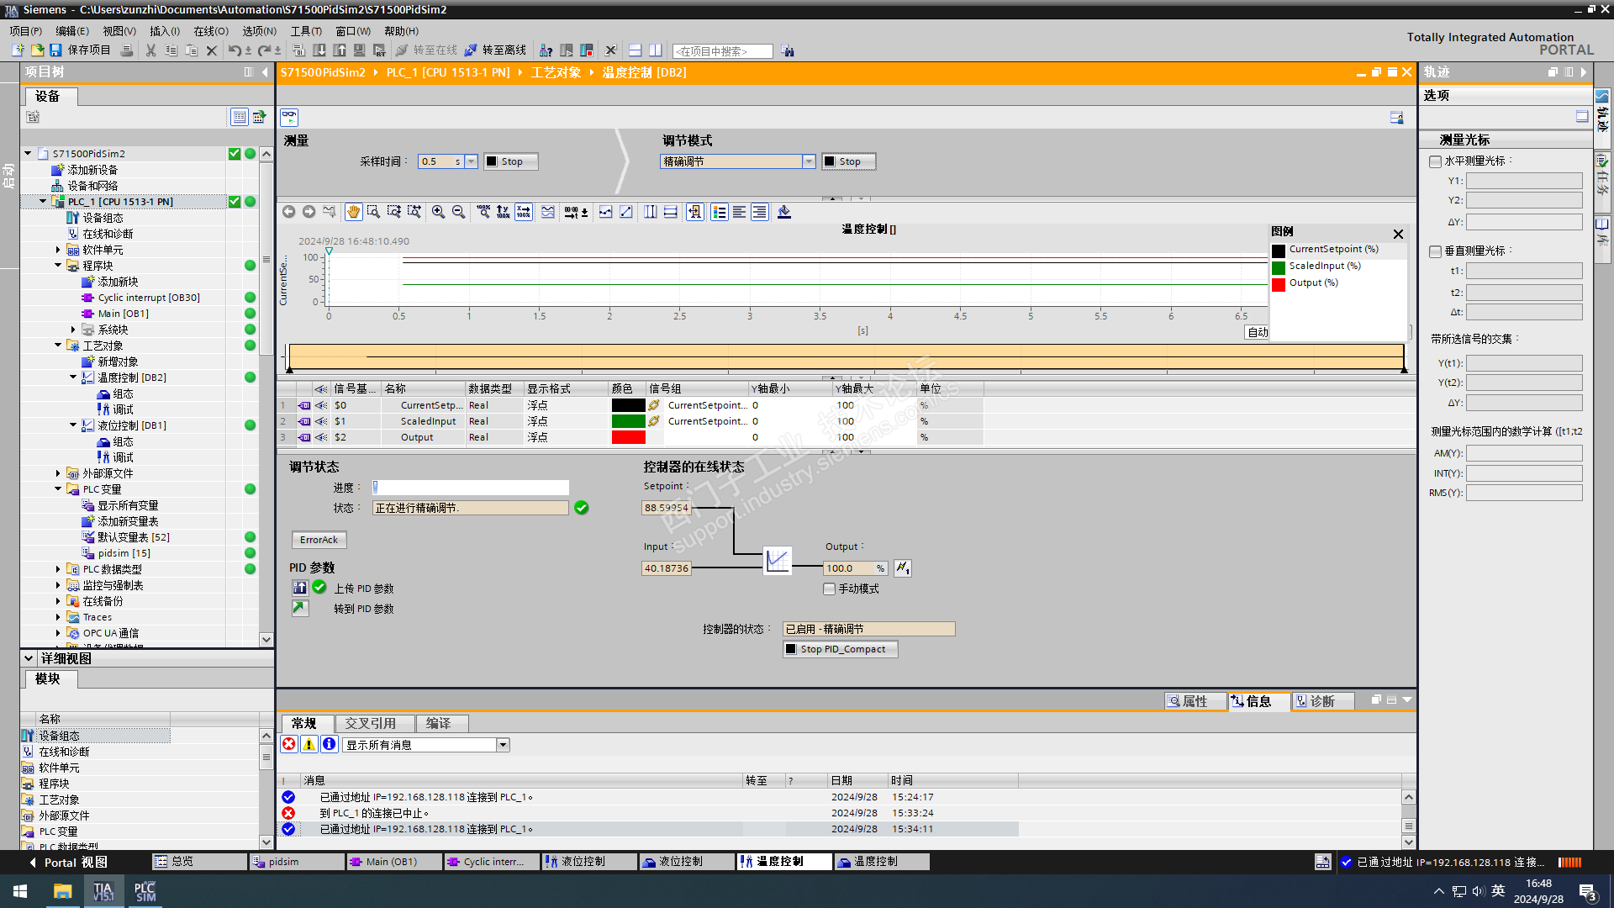Enable the horizontal measurement cursor checkbox
The height and width of the screenshot is (908, 1614).
pyautogui.click(x=1436, y=161)
